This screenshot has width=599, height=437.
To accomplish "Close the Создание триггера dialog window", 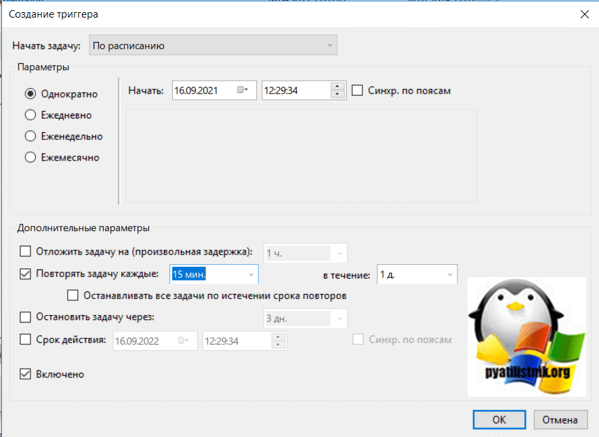I will (x=584, y=14).
